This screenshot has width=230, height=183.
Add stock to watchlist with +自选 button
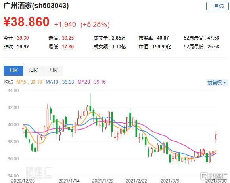pos(217,6)
